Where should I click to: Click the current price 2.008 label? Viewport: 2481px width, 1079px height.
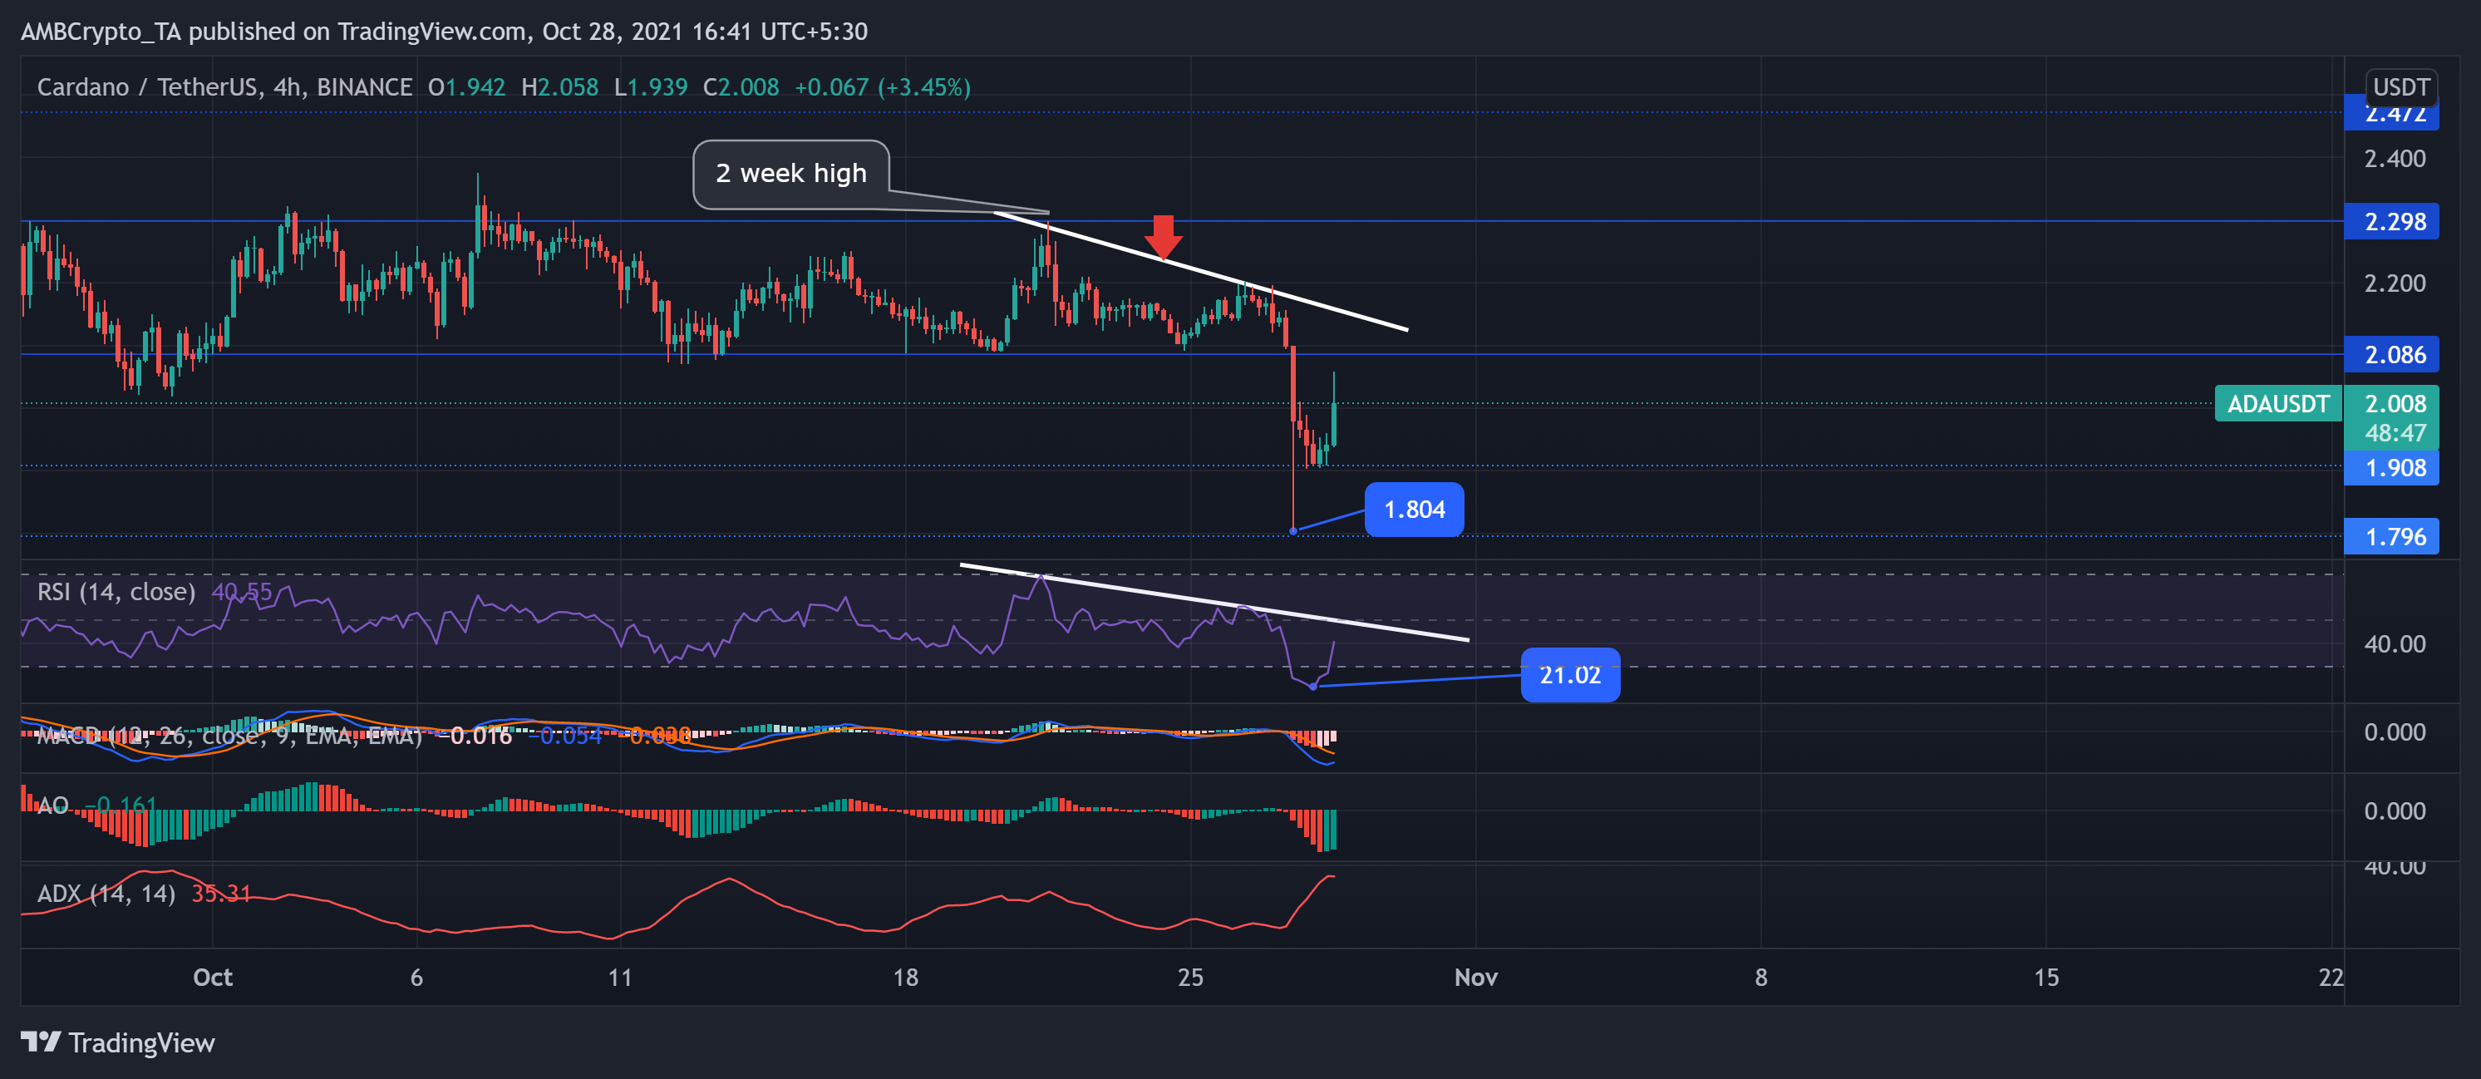pyautogui.click(x=2395, y=404)
